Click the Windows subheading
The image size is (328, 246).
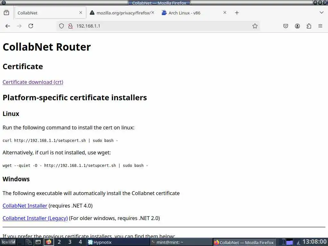click(x=16, y=179)
